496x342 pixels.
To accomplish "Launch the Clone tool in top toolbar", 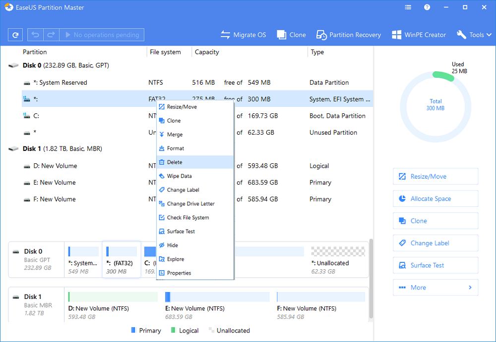I will click(x=292, y=35).
